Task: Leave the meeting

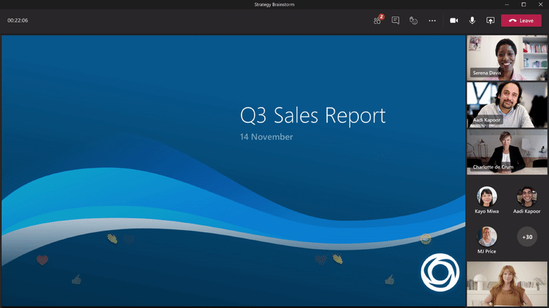Action: (x=521, y=21)
